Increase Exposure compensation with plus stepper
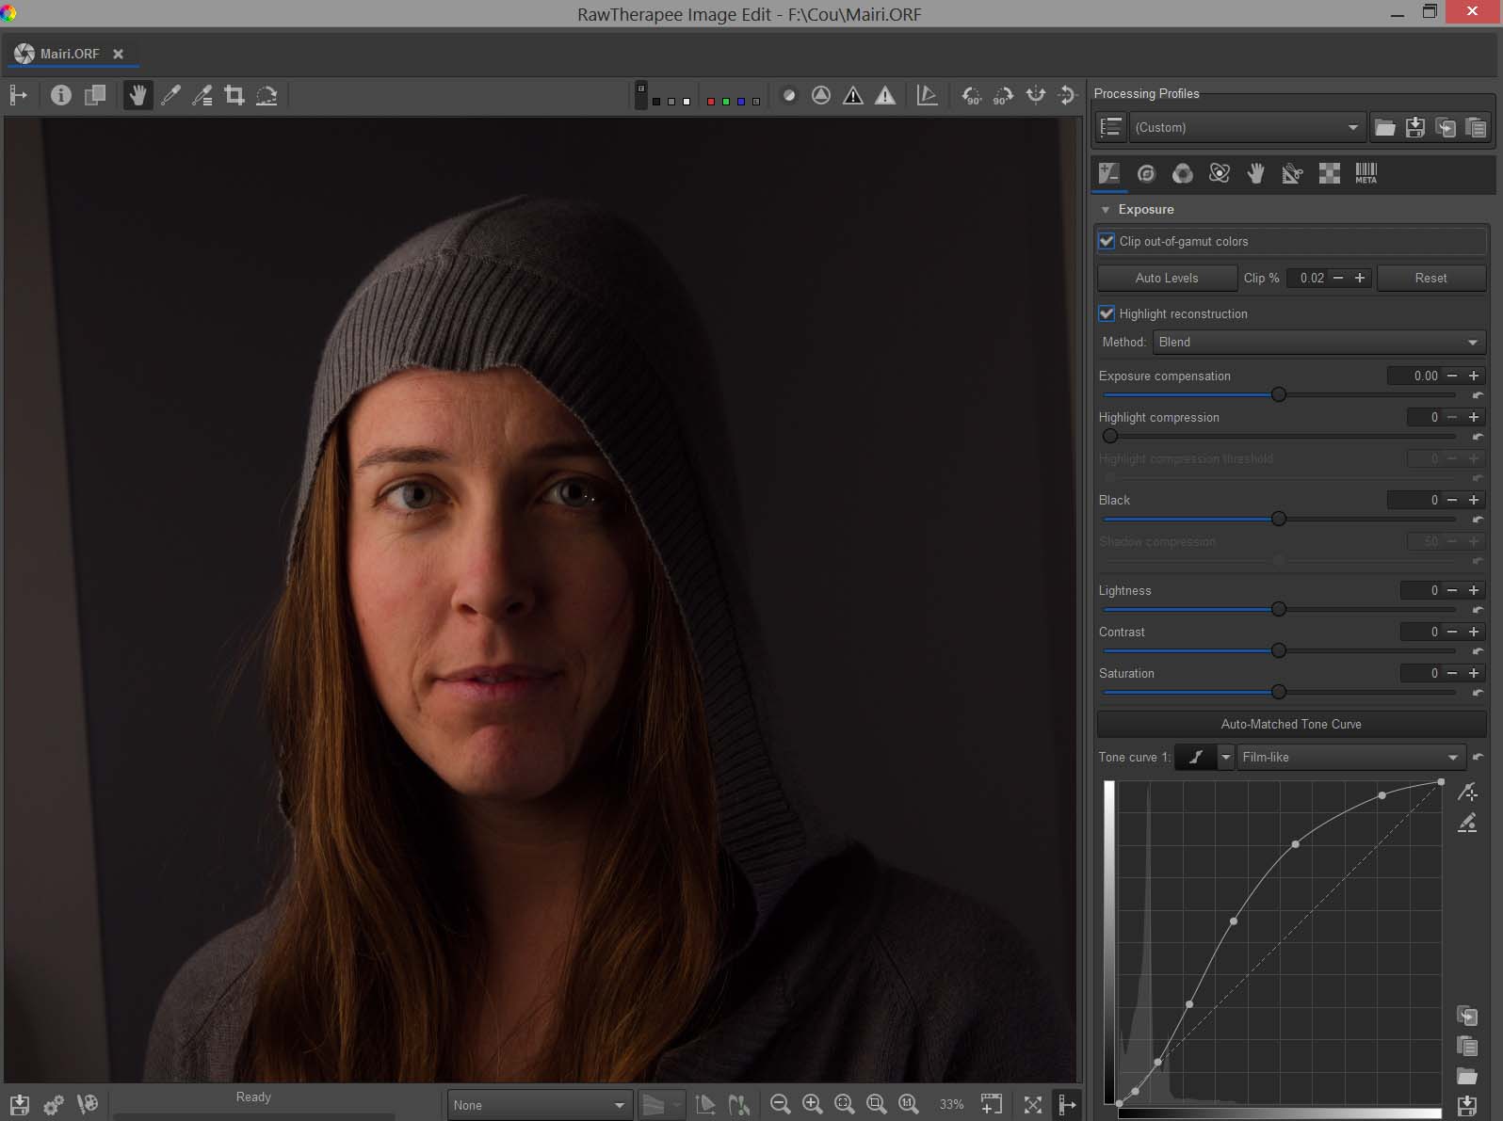 (1474, 376)
